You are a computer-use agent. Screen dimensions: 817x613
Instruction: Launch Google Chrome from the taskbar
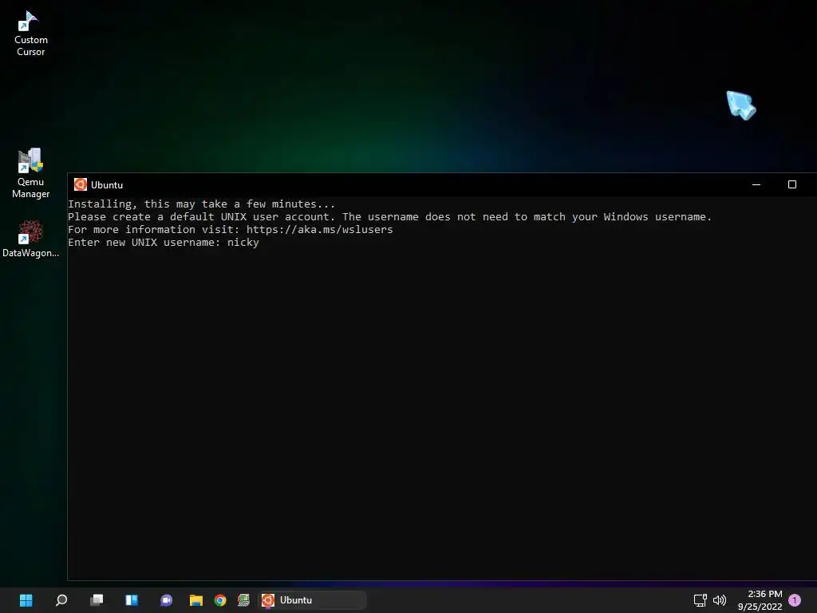click(220, 600)
